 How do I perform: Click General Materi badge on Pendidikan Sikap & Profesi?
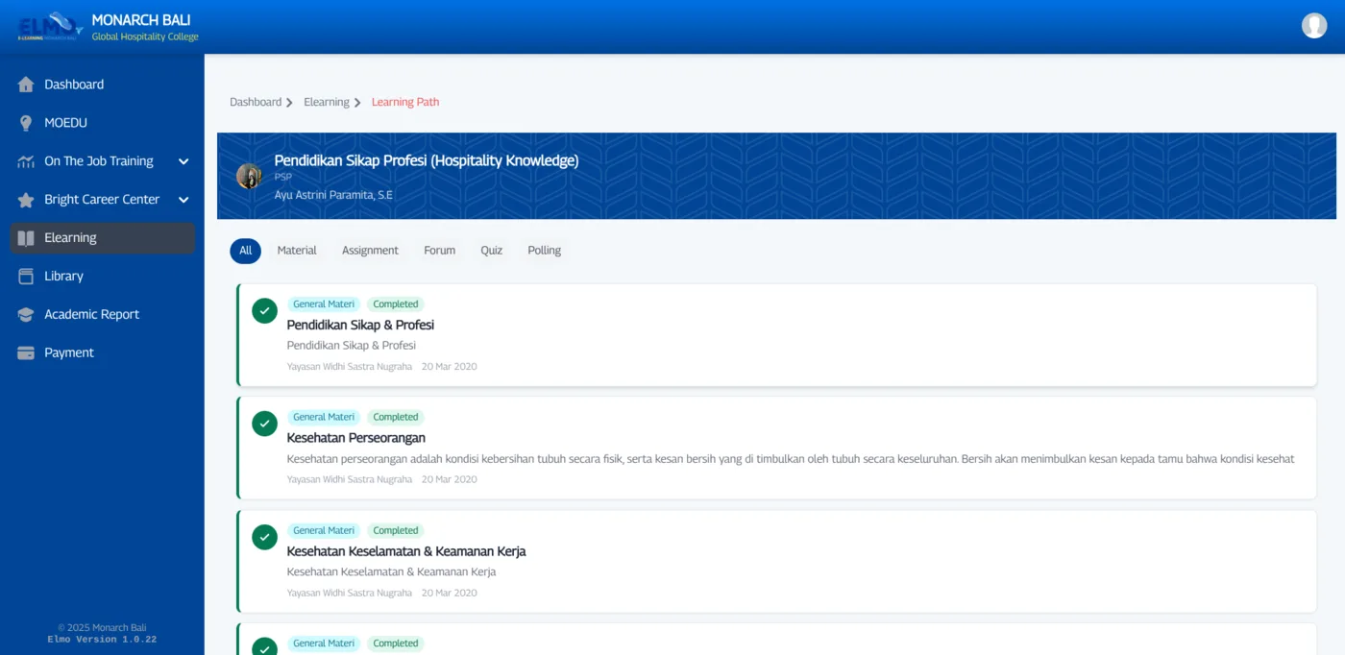coord(324,304)
